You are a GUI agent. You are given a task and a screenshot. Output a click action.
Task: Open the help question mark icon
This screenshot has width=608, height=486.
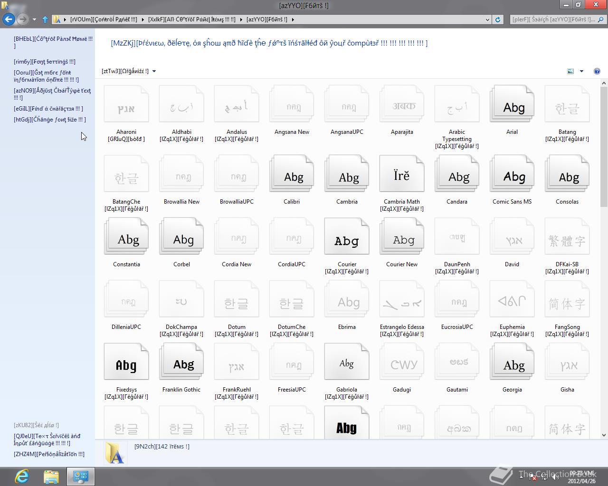(597, 71)
